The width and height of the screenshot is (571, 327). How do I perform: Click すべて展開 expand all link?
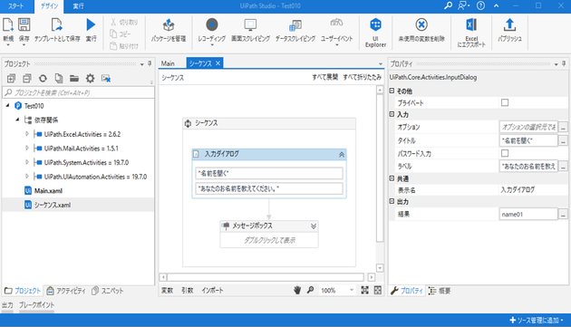coord(324,77)
